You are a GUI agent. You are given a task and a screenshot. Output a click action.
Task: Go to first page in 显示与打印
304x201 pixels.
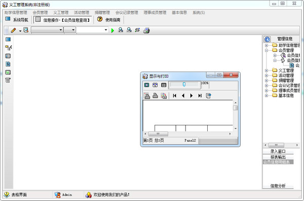click(174, 95)
